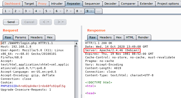
Task: Click the Date: Wed, 14 Oct 2020 header
Action: tap(117, 47)
